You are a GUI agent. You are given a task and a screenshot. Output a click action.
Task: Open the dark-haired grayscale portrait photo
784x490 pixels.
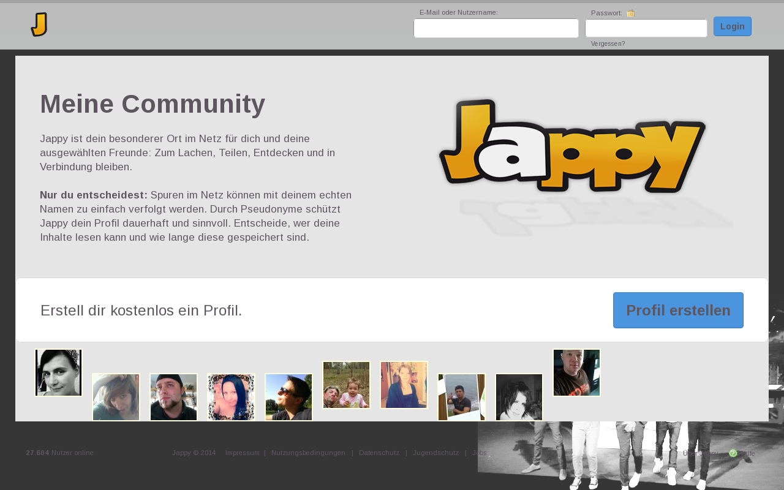click(x=519, y=398)
